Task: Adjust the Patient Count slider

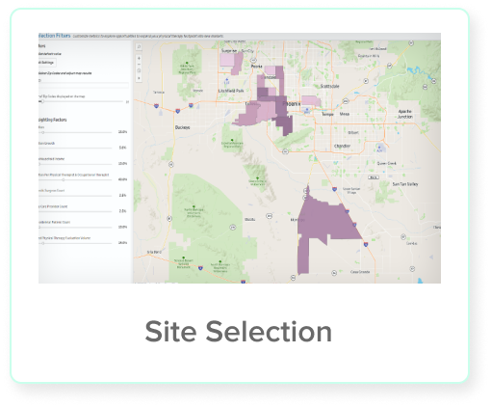Action: [x=75, y=227]
